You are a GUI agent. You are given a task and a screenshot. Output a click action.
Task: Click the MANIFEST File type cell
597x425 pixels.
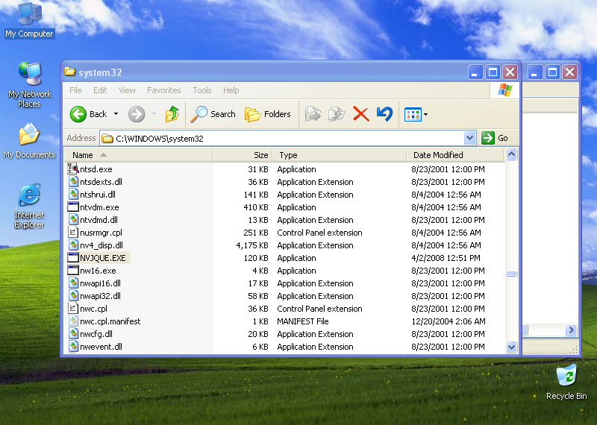point(303,321)
